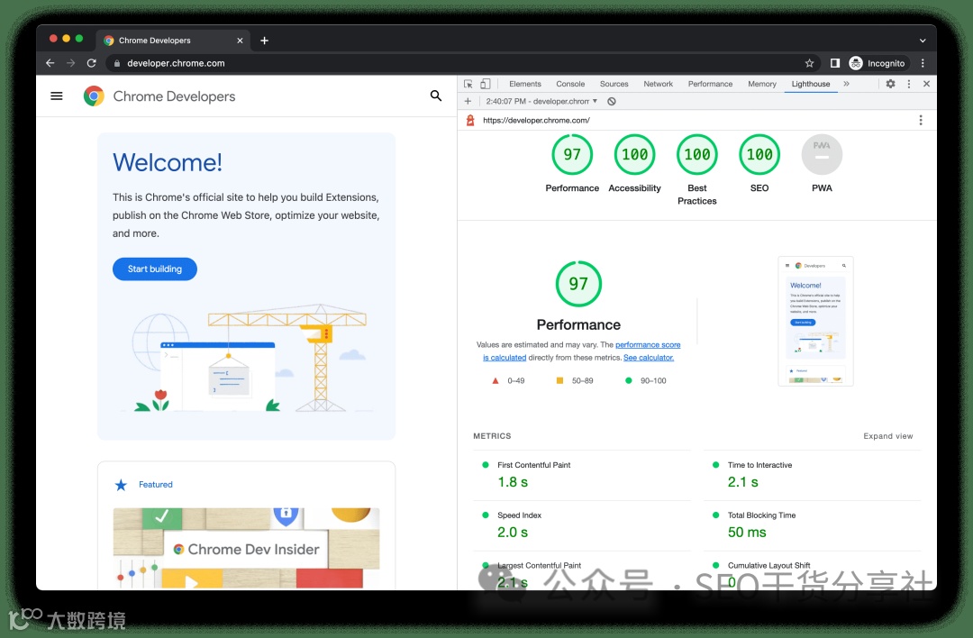Click the large Performance 97 gauge

pyautogui.click(x=578, y=284)
